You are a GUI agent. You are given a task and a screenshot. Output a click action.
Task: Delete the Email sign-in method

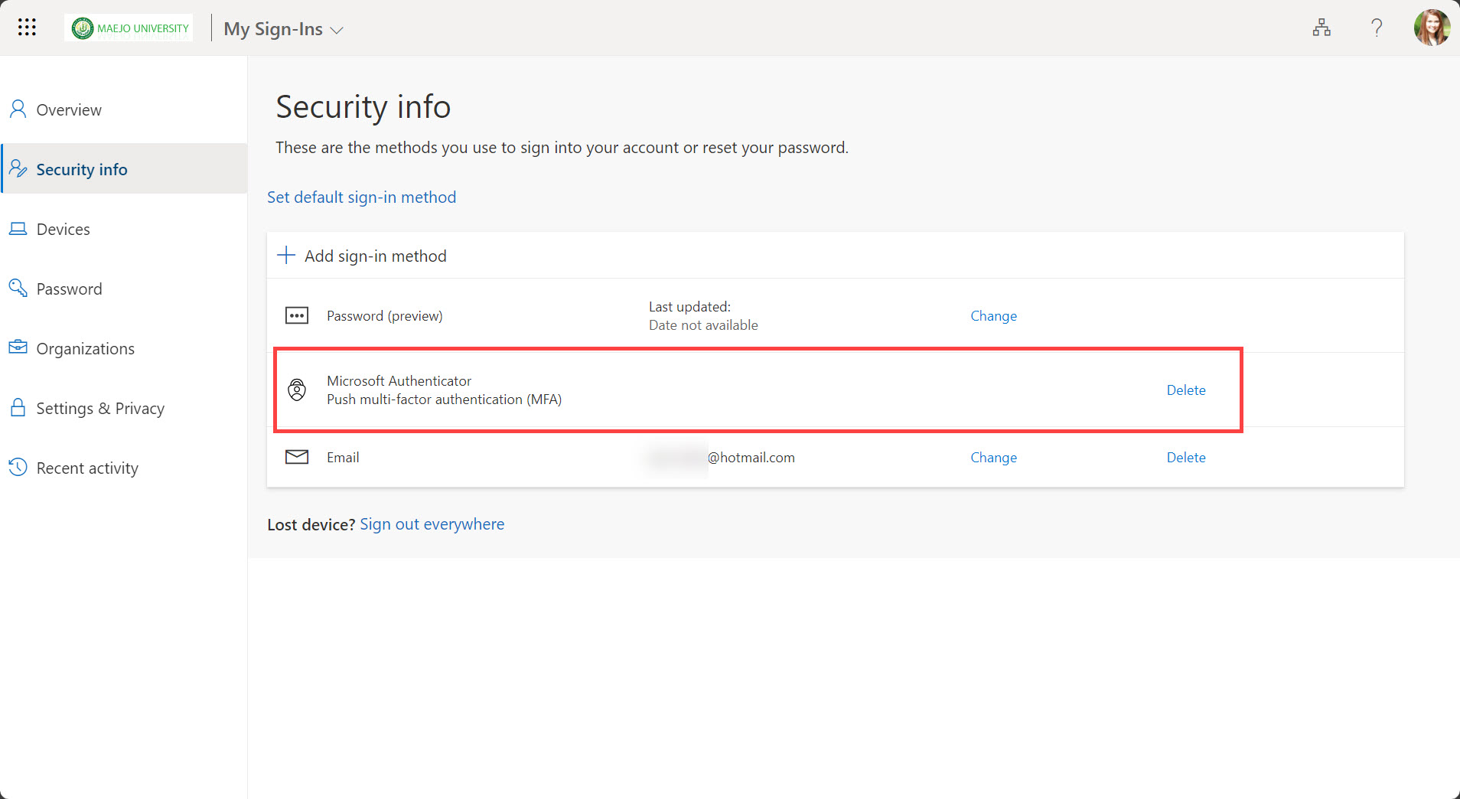coord(1185,458)
